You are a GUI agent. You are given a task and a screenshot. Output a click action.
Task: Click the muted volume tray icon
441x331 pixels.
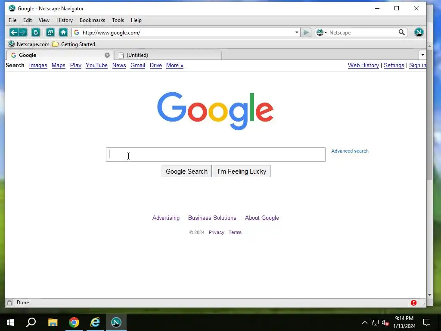click(x=385, y=322)
